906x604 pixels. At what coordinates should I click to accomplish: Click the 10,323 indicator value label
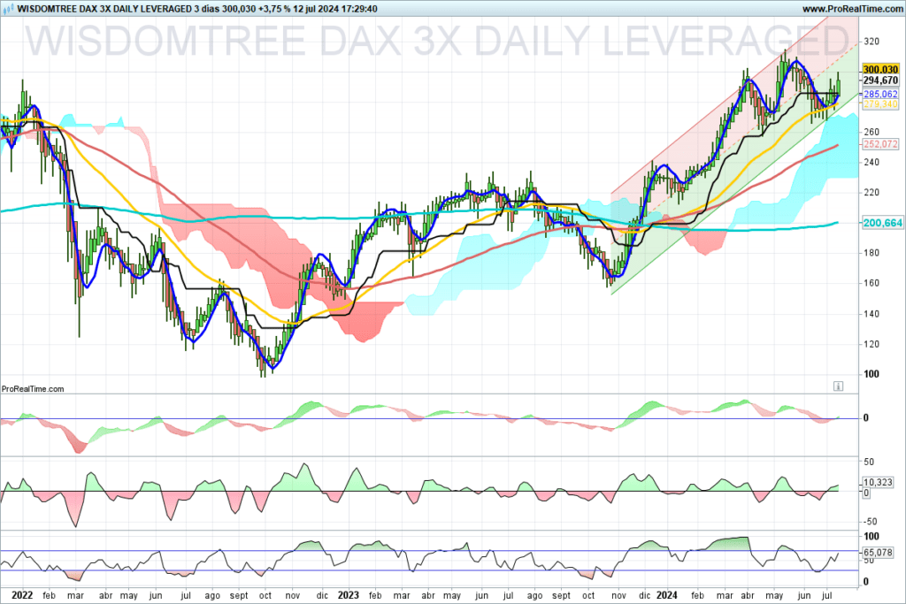[878, 482]
